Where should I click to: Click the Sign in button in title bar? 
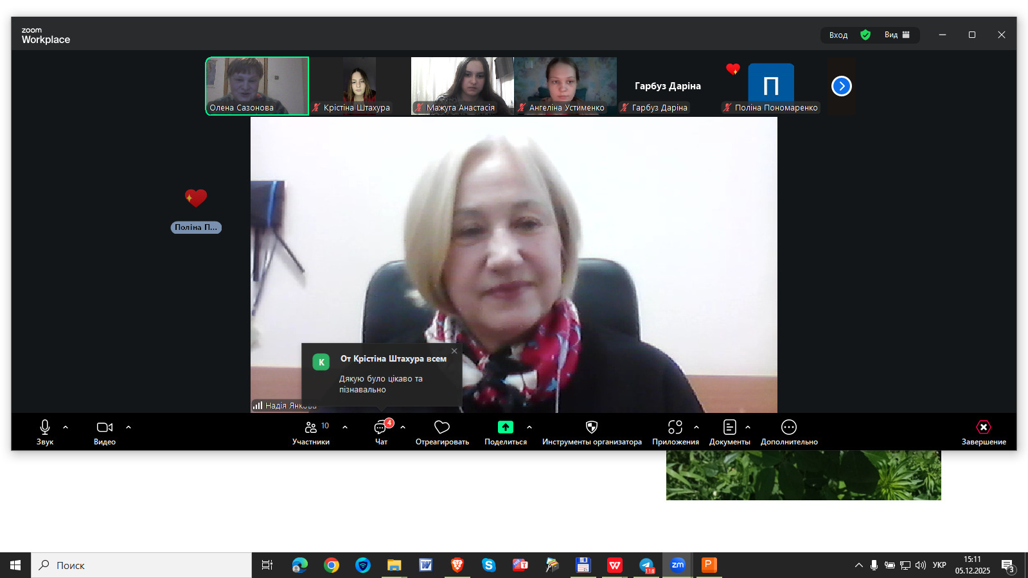tap(838, 35)
